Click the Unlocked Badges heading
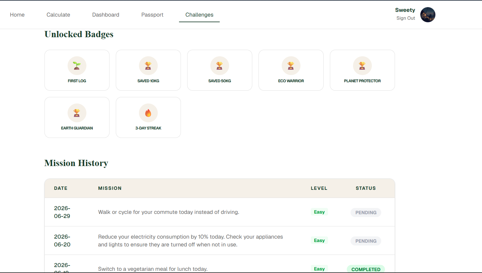This screenshot has height=273, width=482. pos(79,34)
